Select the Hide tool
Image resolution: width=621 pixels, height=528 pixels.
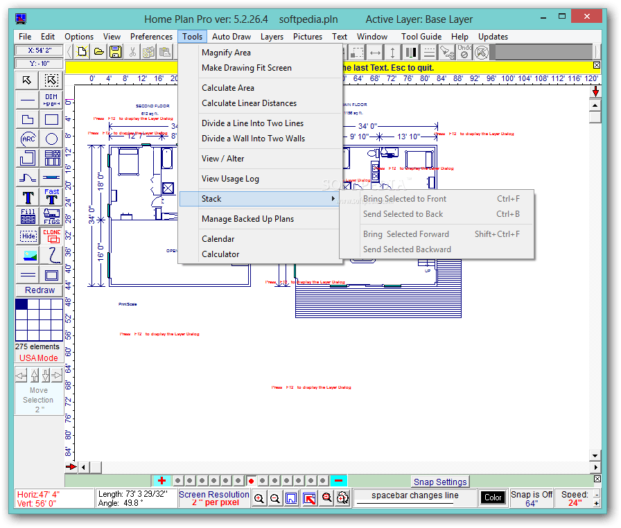click(x=27, y=236)
